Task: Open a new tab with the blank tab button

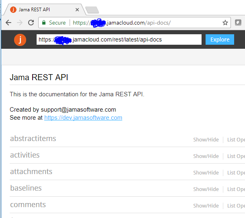Action: tap(92, 10)
